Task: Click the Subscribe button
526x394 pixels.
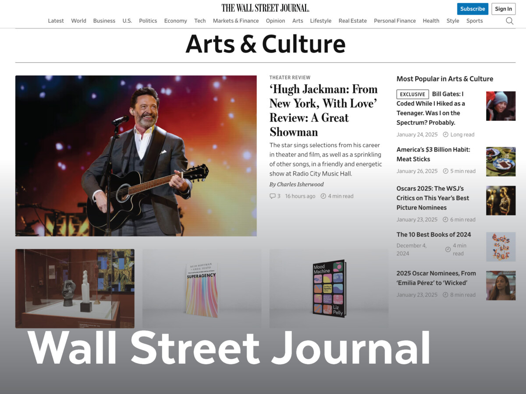Action: tap(473, 9)
